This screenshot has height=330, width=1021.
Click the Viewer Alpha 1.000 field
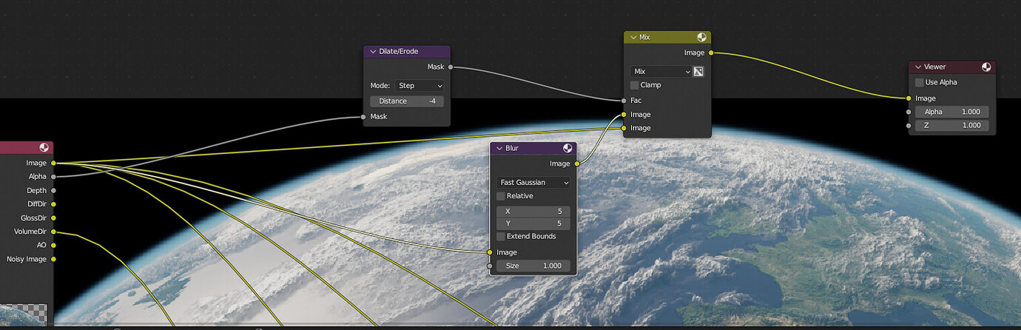coord(951,112)
